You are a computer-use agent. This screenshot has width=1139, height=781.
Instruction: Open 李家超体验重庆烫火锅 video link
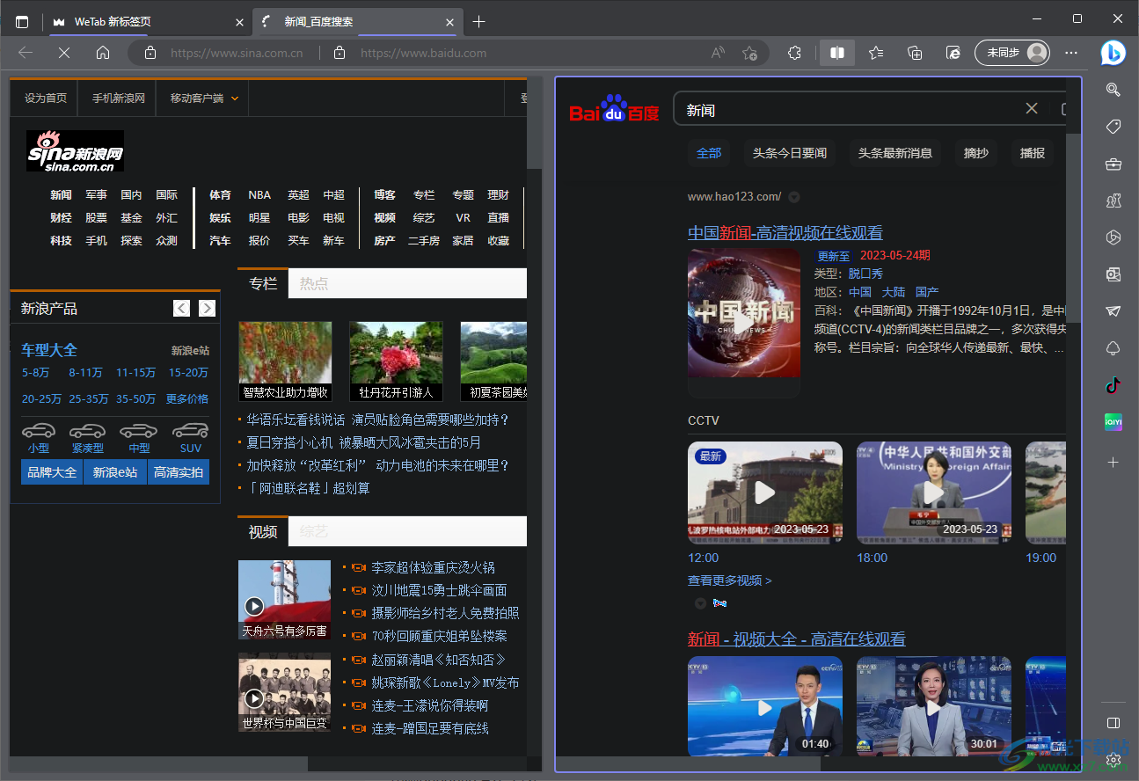tap(433, 567)
